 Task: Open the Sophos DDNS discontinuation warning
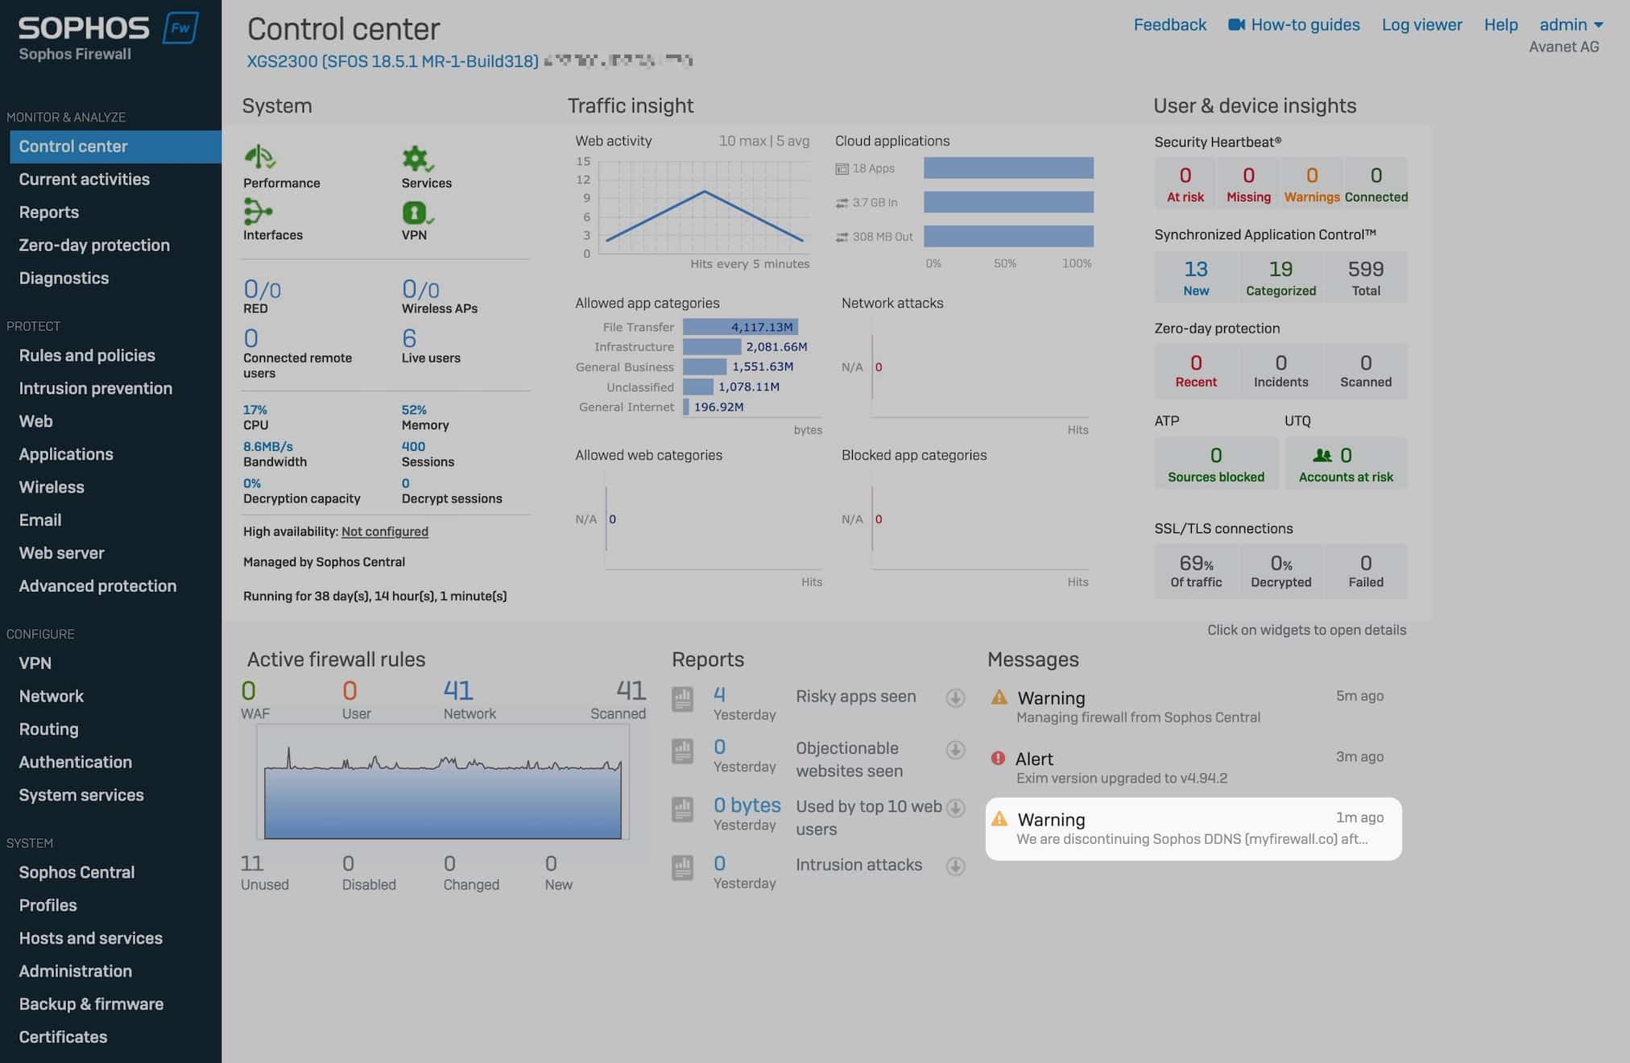(x=1192, y=829)
